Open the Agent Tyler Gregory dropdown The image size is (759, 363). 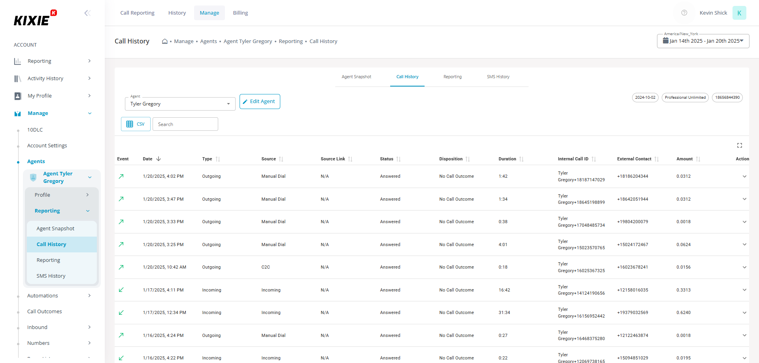[x=180, y=104]
